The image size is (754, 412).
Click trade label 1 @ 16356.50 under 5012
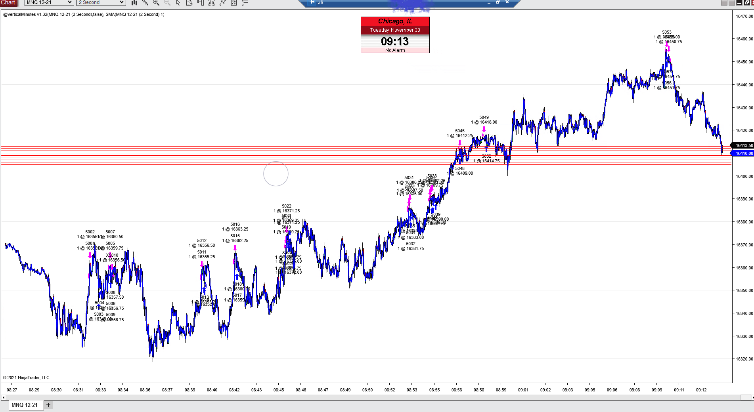click(202, 245)
